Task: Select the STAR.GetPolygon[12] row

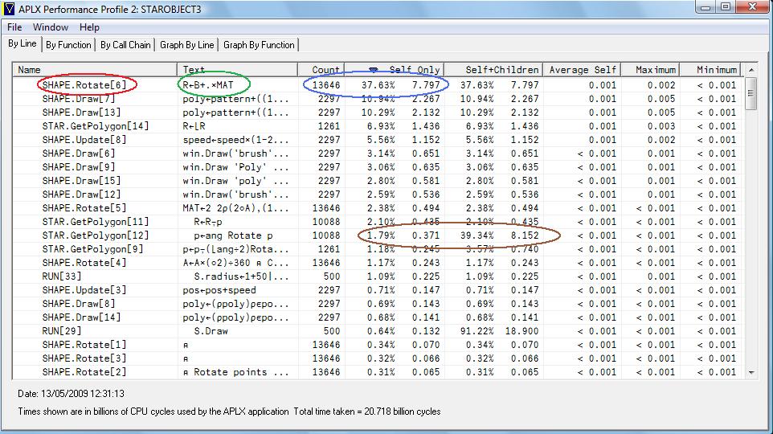Action: [378, 235]
